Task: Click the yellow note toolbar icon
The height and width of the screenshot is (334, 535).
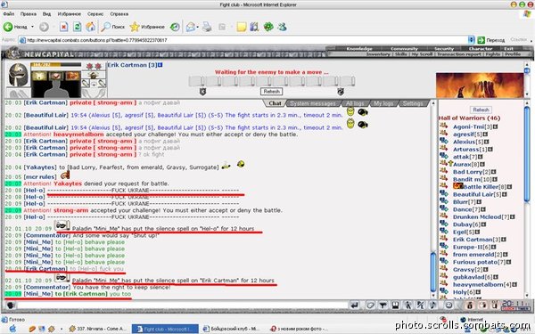Action: pos(242,27)
